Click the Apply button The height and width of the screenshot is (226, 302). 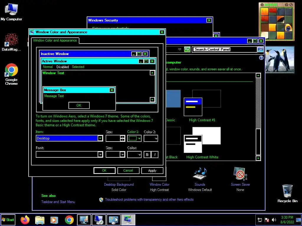click(152, 170)
